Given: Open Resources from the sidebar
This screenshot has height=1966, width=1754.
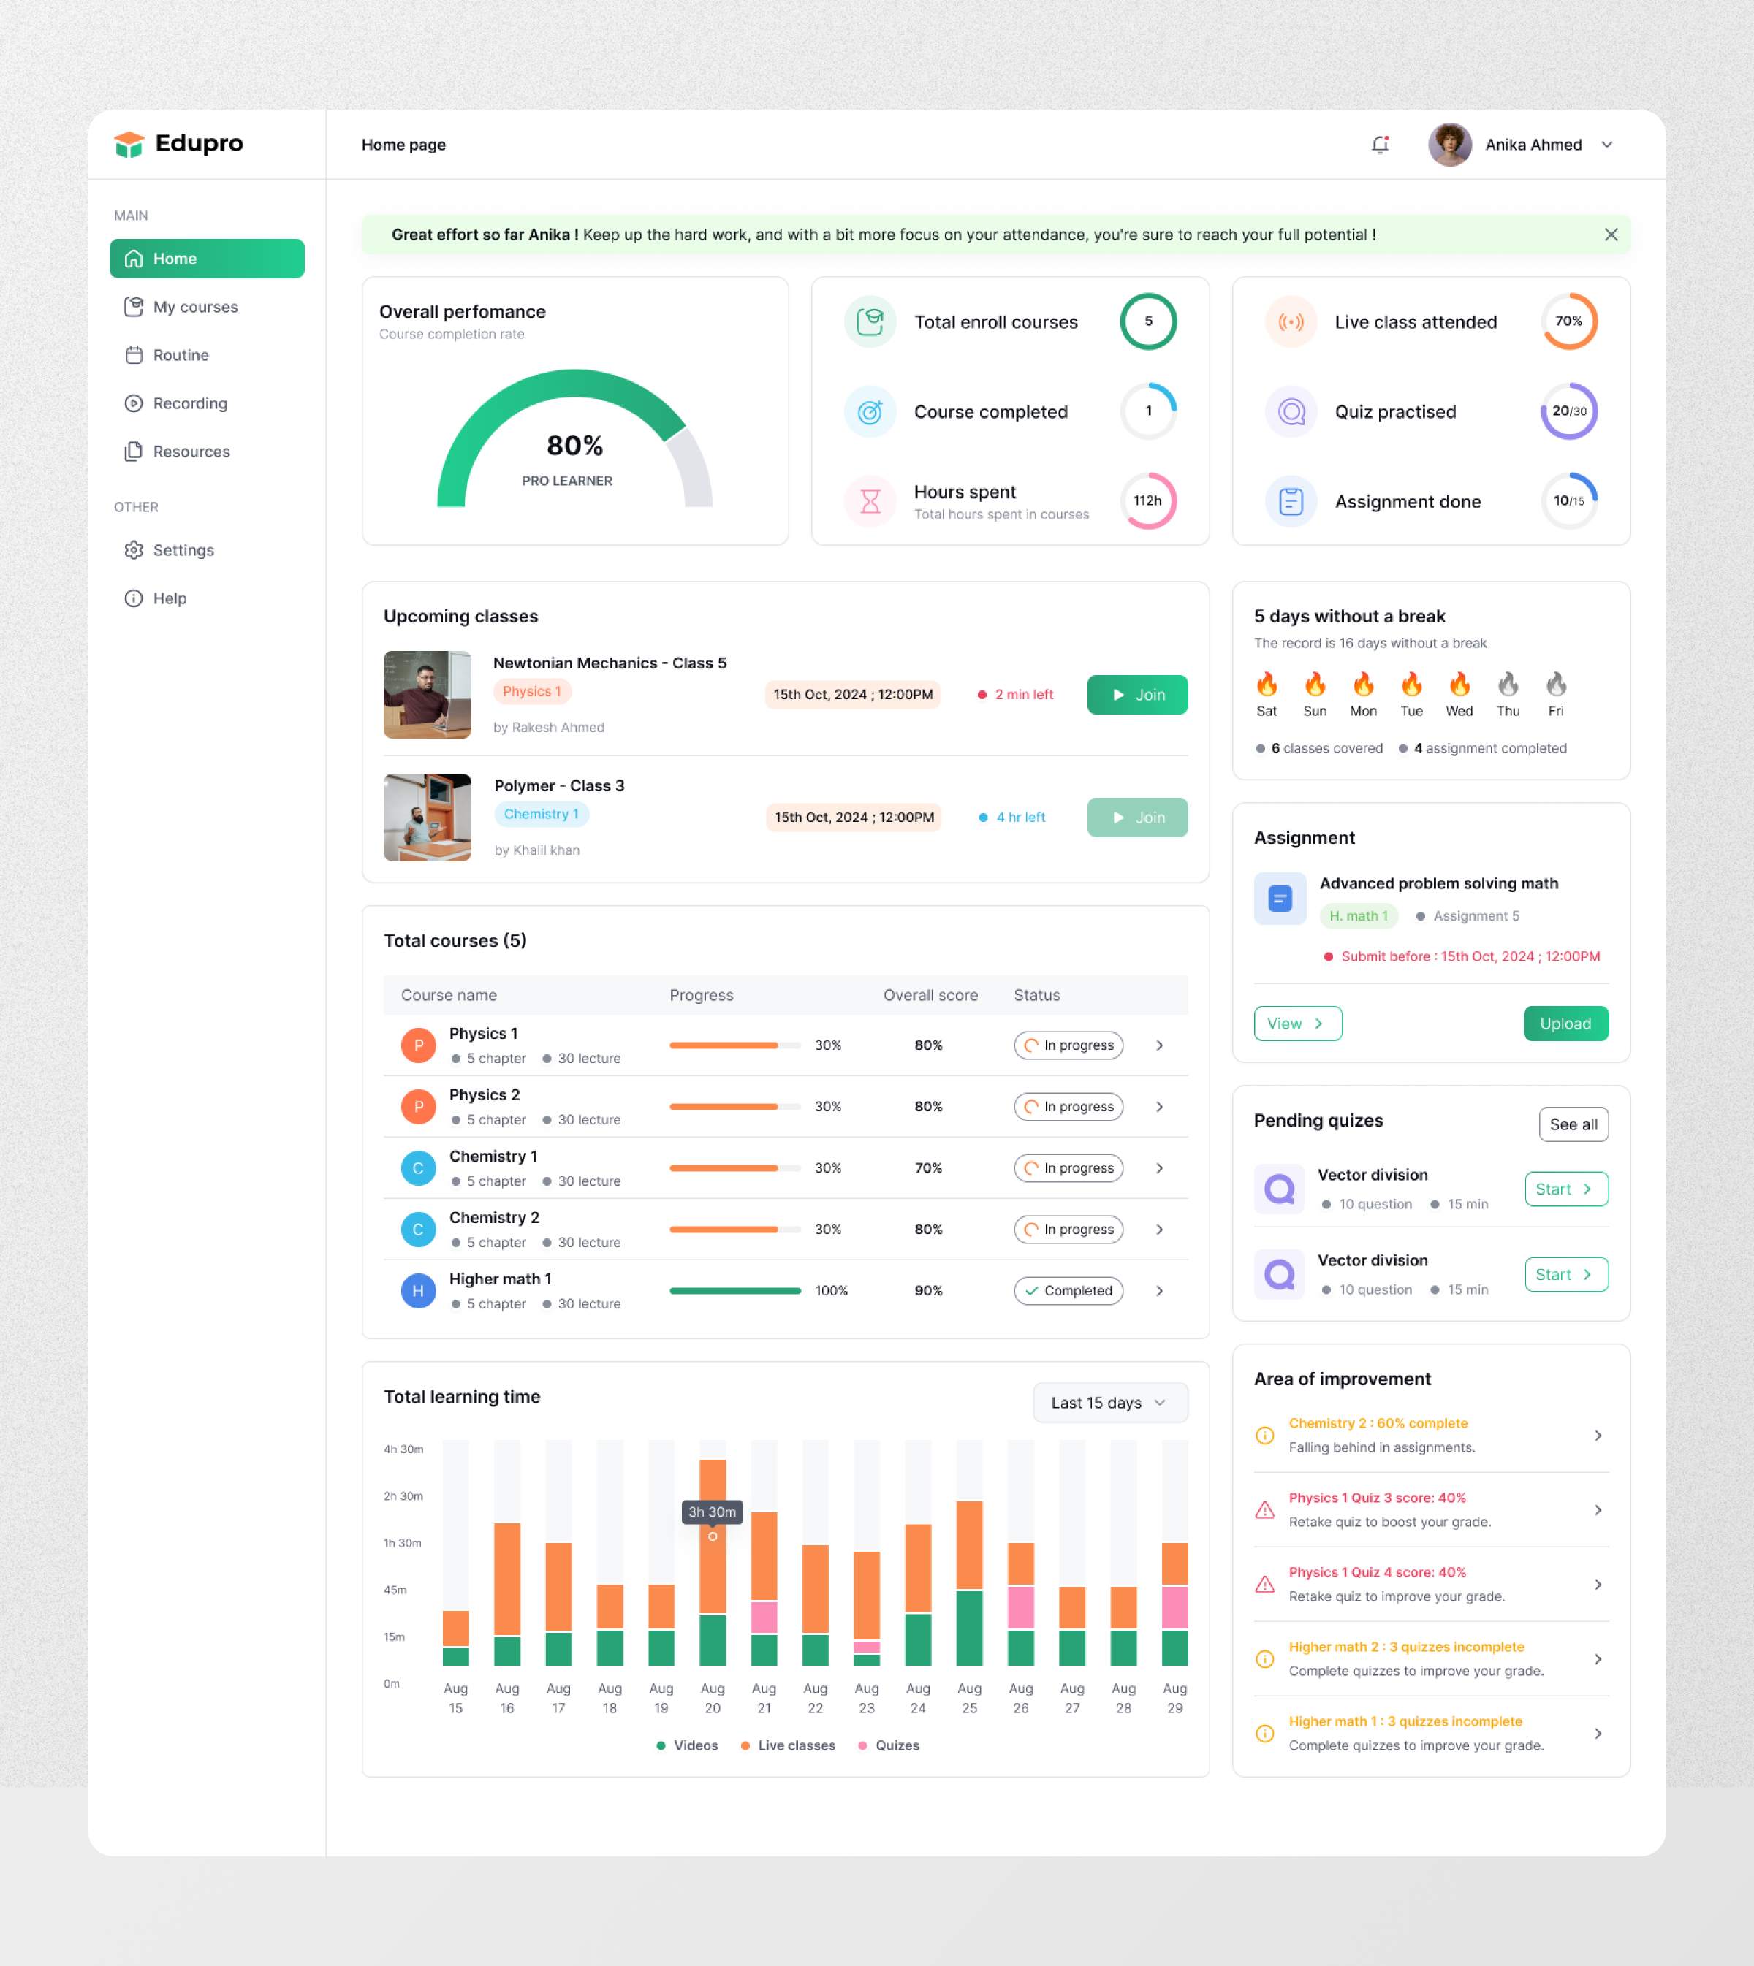Looking at the screenshot, I should coord(191,451).
